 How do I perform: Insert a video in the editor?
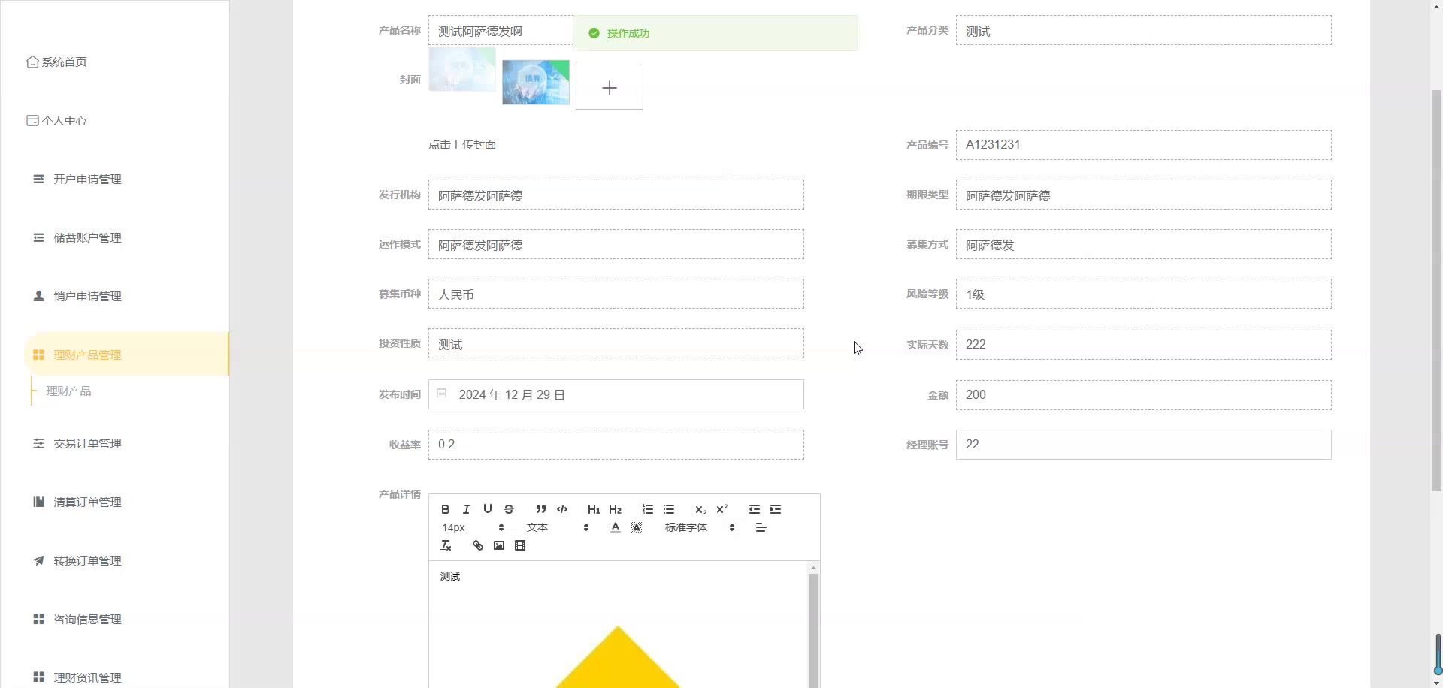click(x=520, y=545)
